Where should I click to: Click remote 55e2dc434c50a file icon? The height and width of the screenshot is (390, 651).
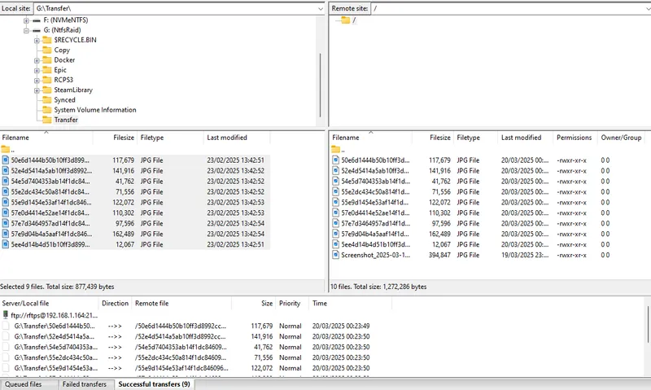[x=335, y=191]
